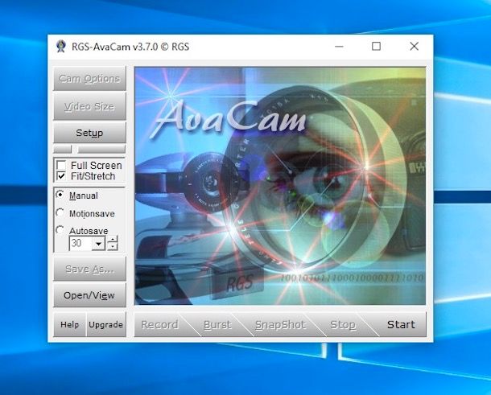Open the Setup dialog
The height and width of the screenshot is (395, 491).
coord(89,133)
